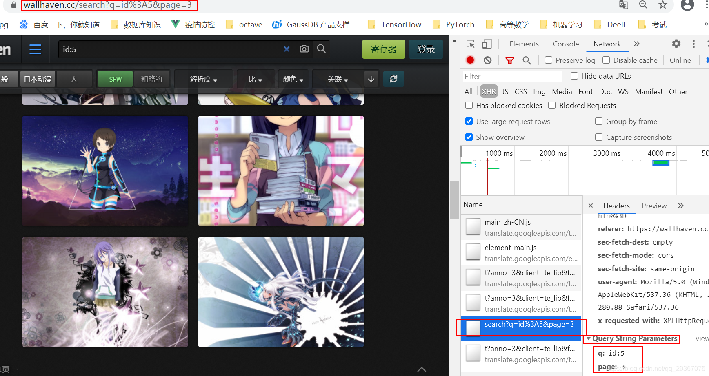Click the green 寄存器 register button
The image size is (709, 376).
(x=384, y=49)
